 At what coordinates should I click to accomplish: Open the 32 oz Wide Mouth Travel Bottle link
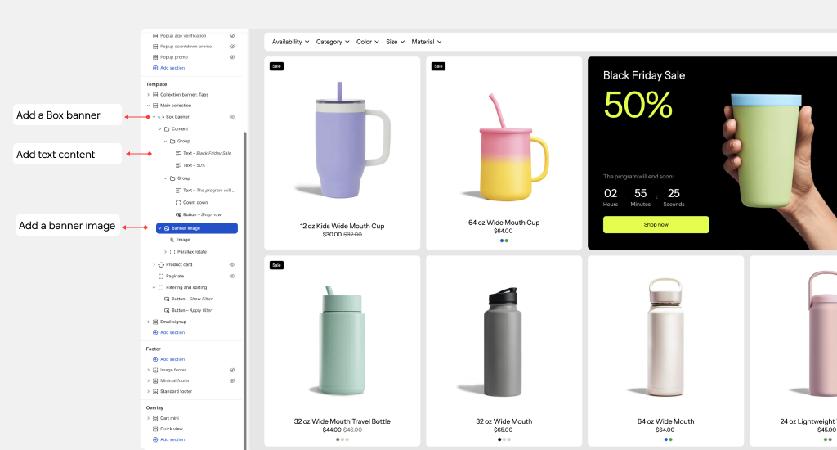point(342,421)
